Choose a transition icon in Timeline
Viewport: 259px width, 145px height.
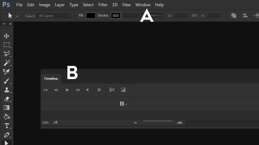tap(123, 90)
